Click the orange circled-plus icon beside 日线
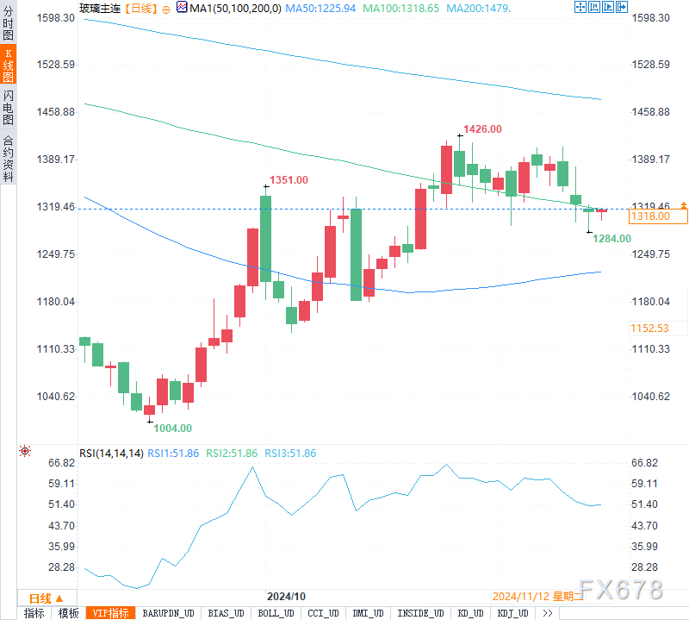Screen dimensions: 689x620 tap(165, 8)
